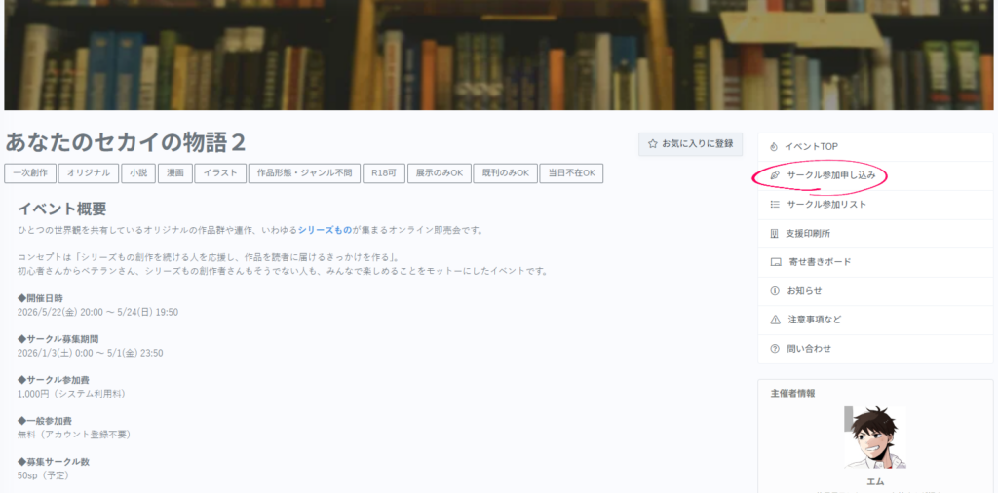The image size is (998, 493).
Task: Click the flame icon beside イベントTOP
Action: click(x=775, y=147)
